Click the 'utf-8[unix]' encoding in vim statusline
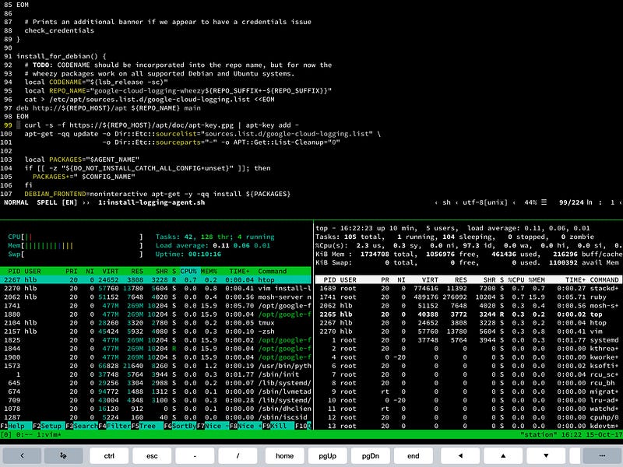 click(x=485, y=202)
